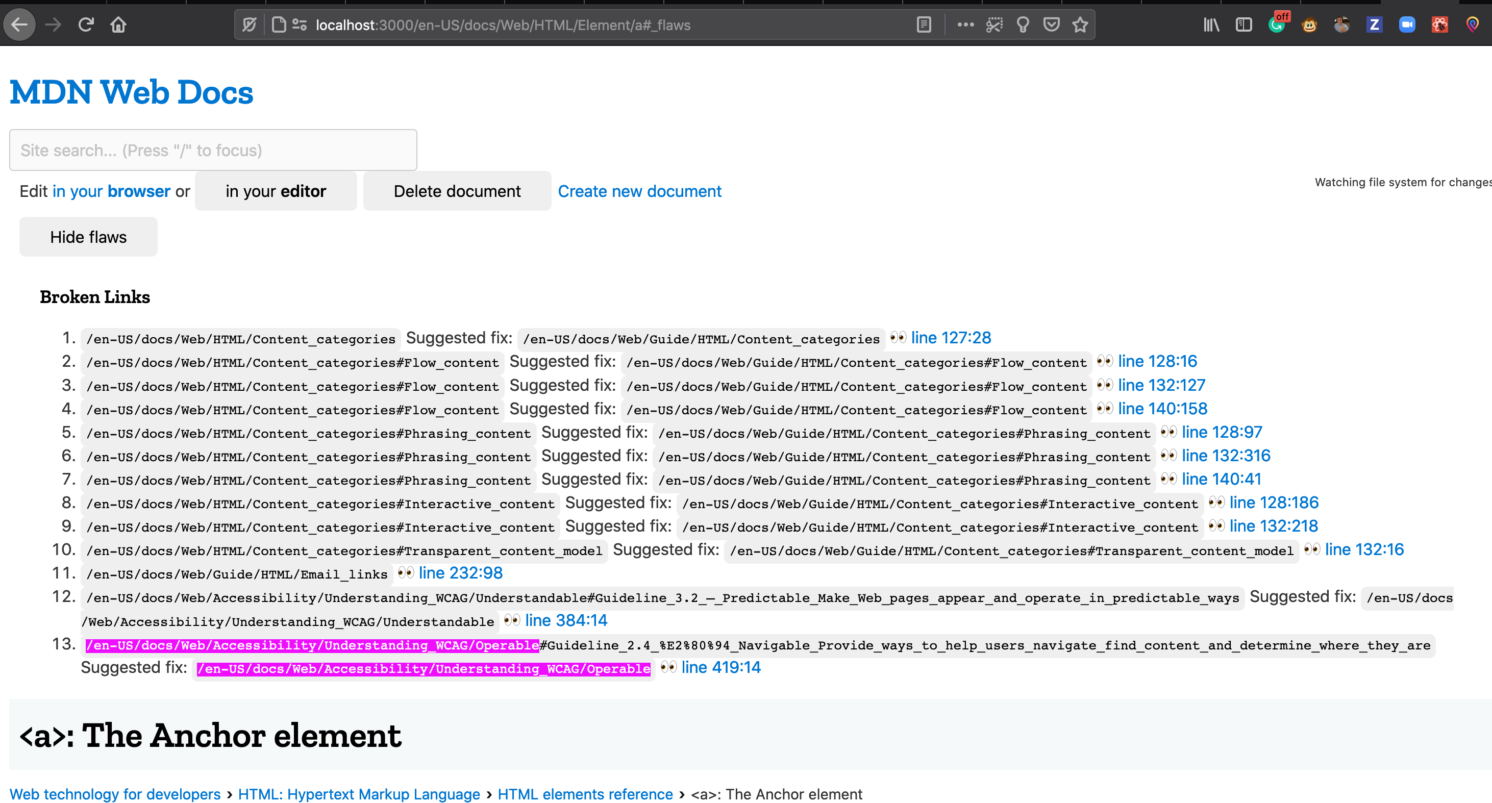
Task: Click broken link ending 'Transparent_content_model' in item 10
Action: point(344,551)
